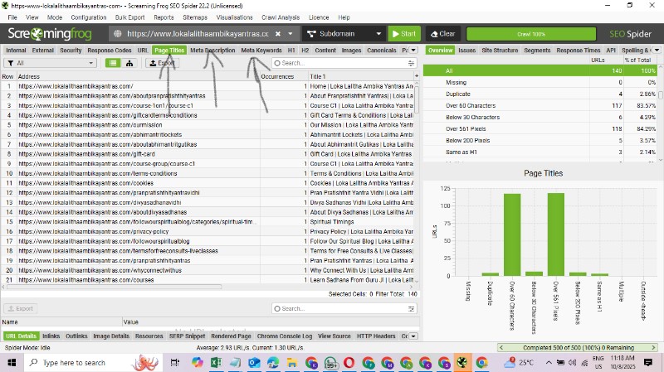This screenshot has height=372, width=664.
Task: Click the Export button above the results table
Action: tap(161, 63)
